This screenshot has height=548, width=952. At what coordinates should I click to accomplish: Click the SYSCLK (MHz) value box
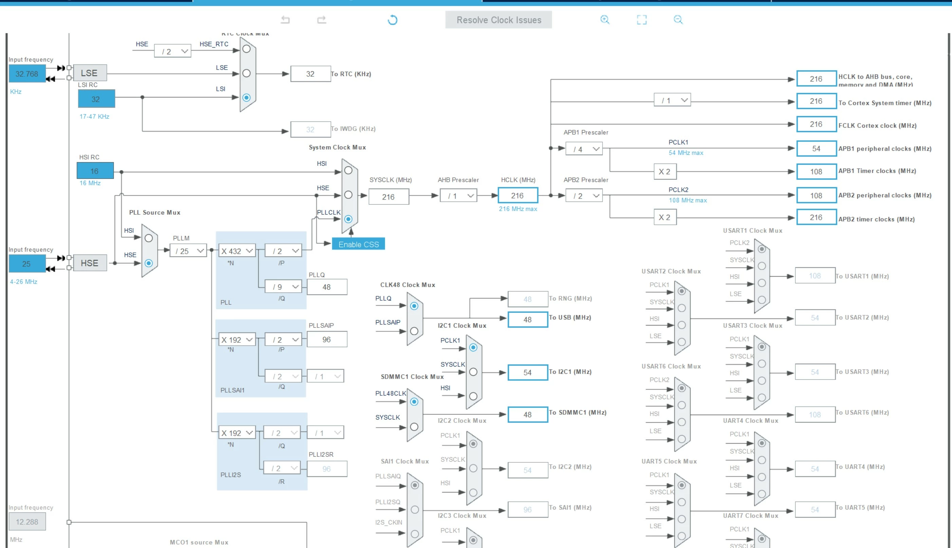pyautogui.click(x=389, y=196)
